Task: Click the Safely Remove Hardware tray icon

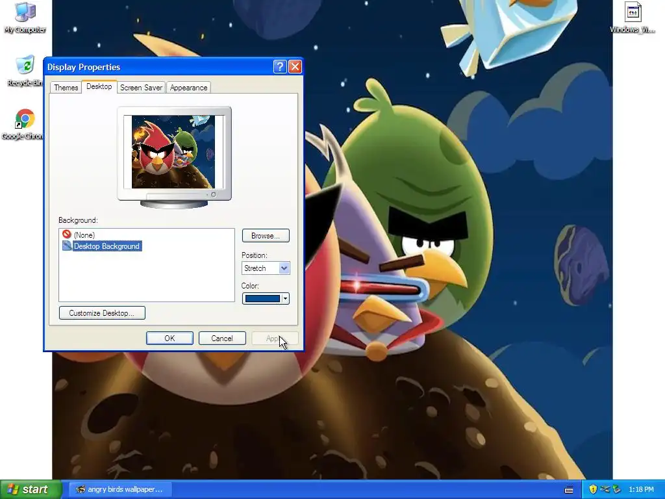Action: pos(616,489)
